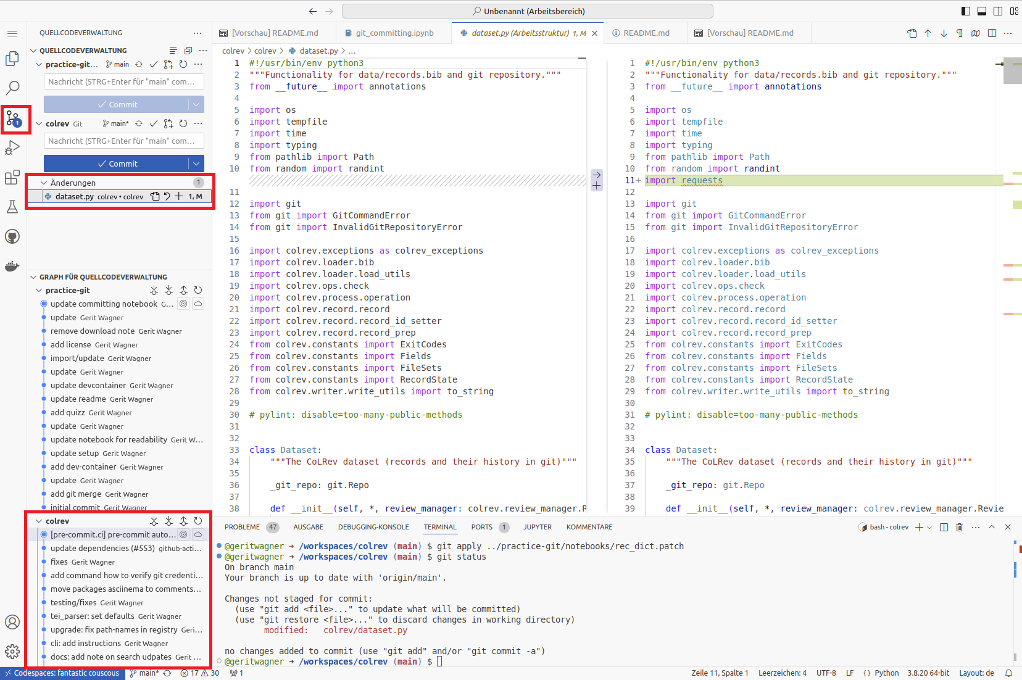Click the Codespaces fantastic couscous status item
Viewport: 1022px width, 680px height.
tap(62, 673)
